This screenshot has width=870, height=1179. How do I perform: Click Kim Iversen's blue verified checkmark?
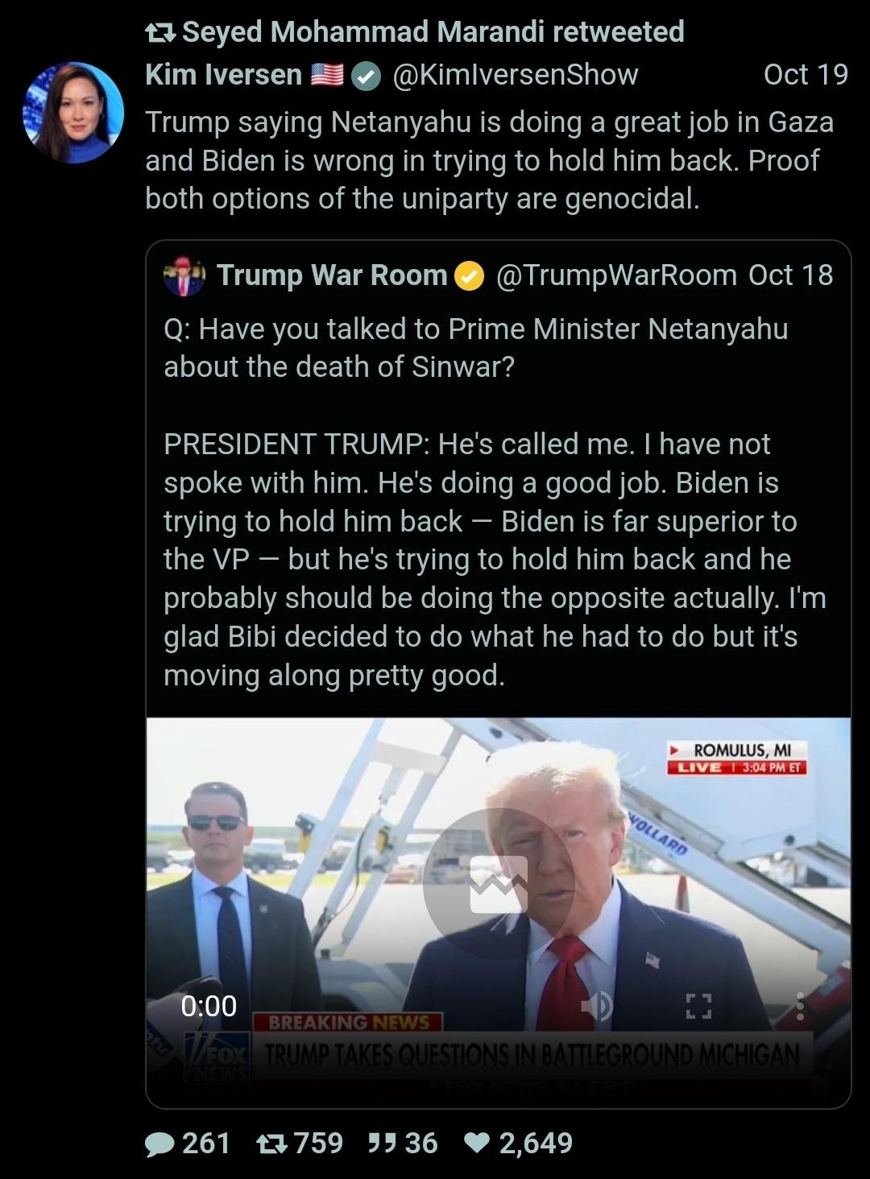(x=367, y=77)
